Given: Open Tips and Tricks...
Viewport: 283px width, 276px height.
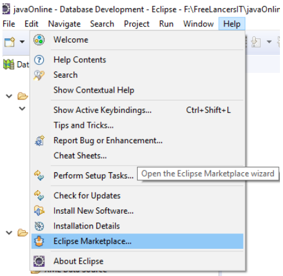Looking at the screenshot, I should 137,125.
